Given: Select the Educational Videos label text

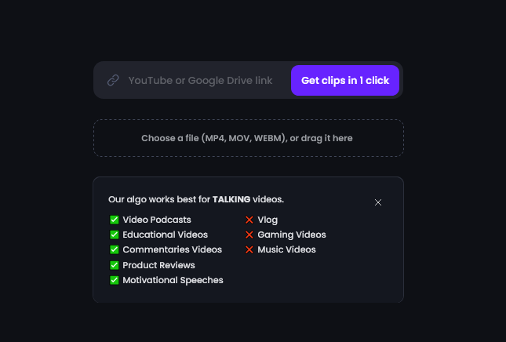Looking at the screenshot, I should pos(165,235).
